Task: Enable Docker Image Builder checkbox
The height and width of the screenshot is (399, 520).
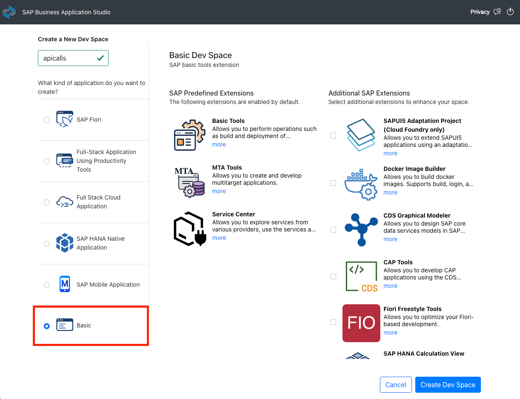Action: pos(333,183)
